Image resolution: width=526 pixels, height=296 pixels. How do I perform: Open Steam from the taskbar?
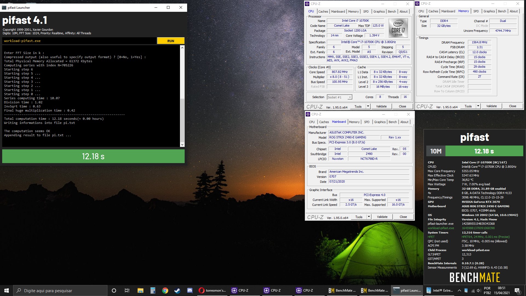click(177, 291)
